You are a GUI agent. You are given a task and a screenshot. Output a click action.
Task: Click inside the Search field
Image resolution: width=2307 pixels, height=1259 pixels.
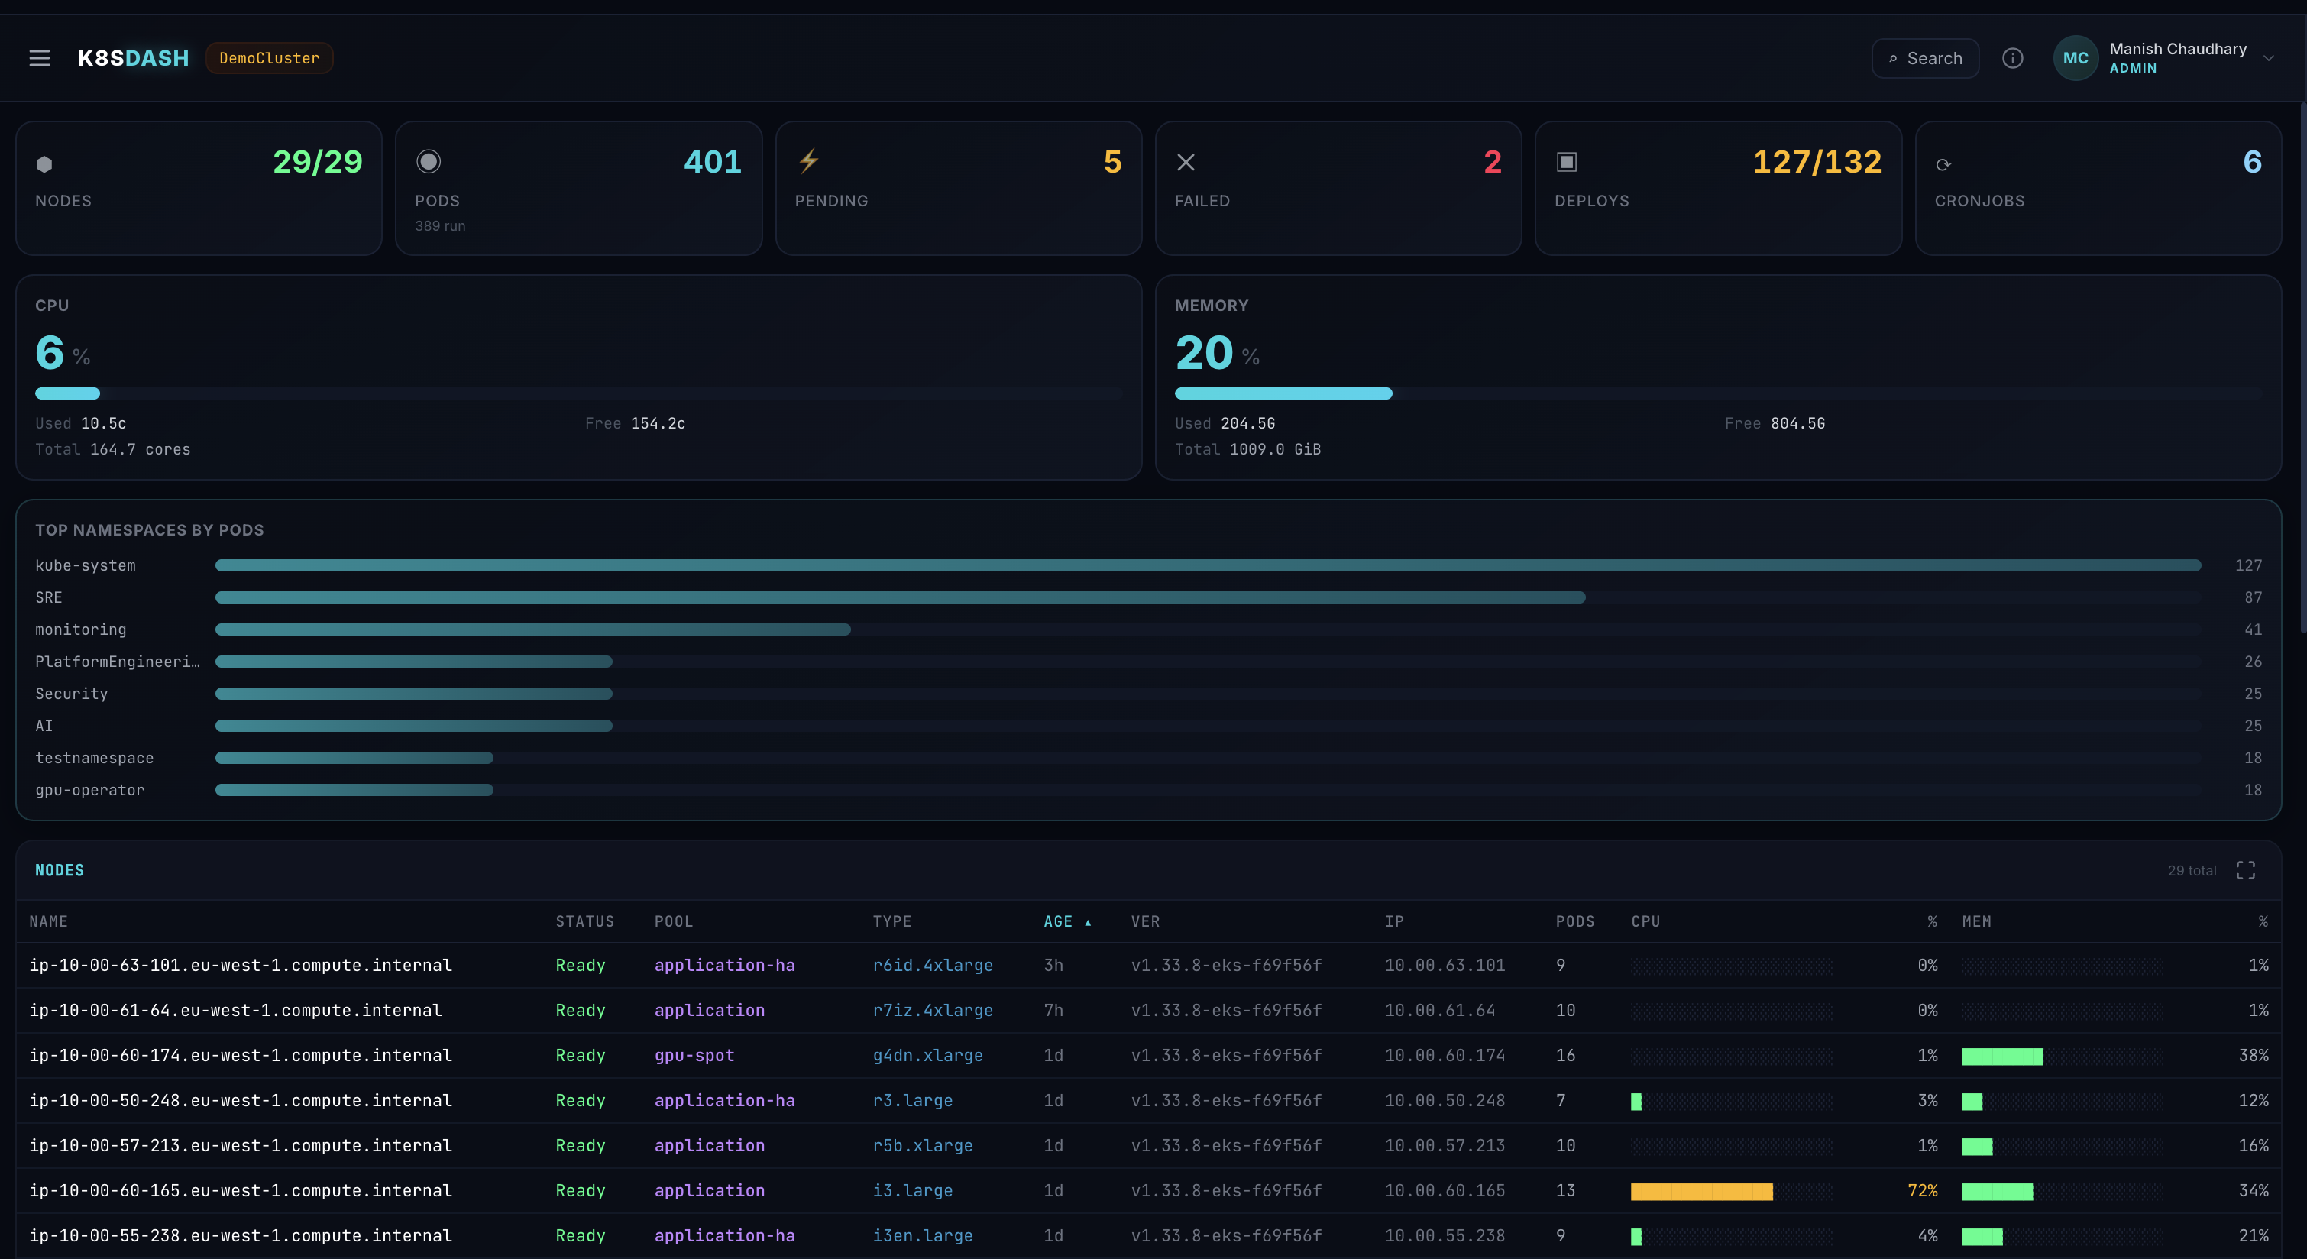(1924, 58)
